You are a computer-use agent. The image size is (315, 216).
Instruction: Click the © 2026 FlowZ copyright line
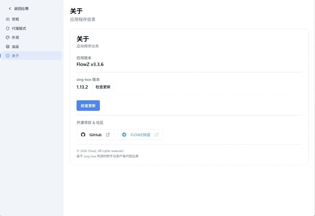pyautogui.click(x=100, y=151)
